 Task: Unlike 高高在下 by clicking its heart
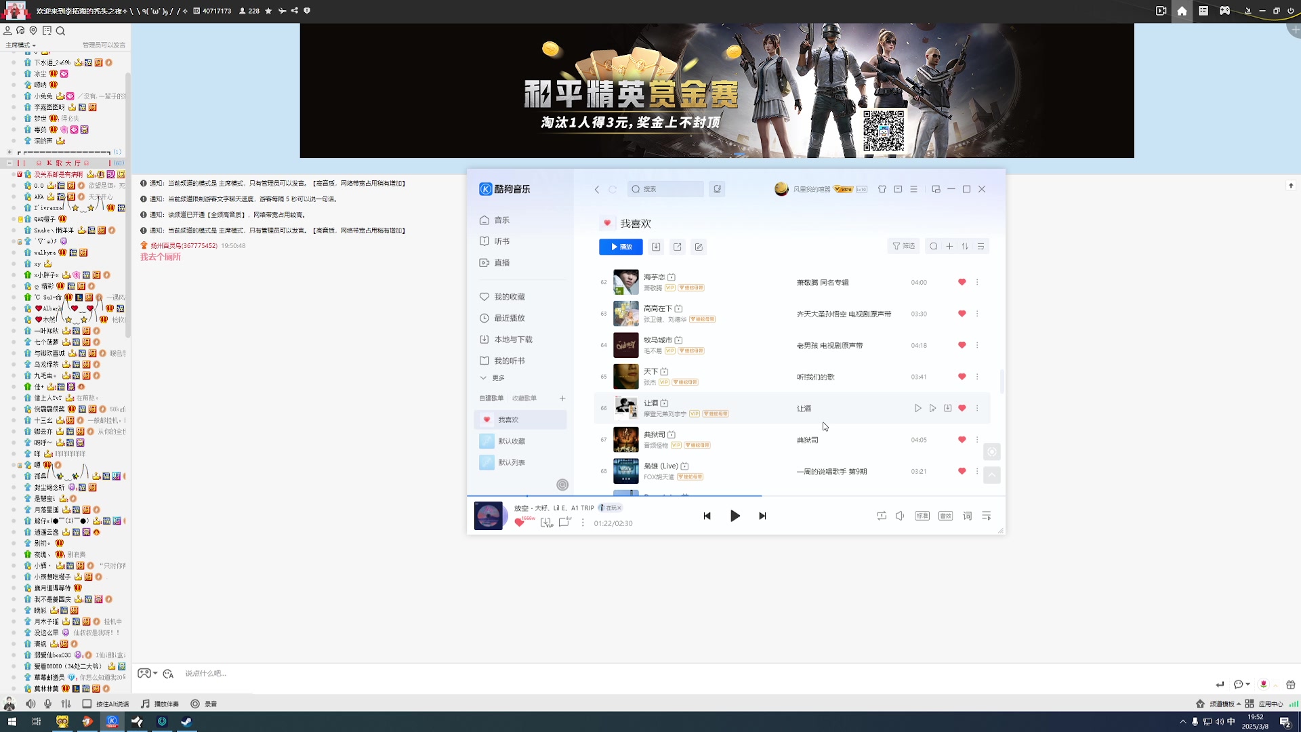click(962, 313)
